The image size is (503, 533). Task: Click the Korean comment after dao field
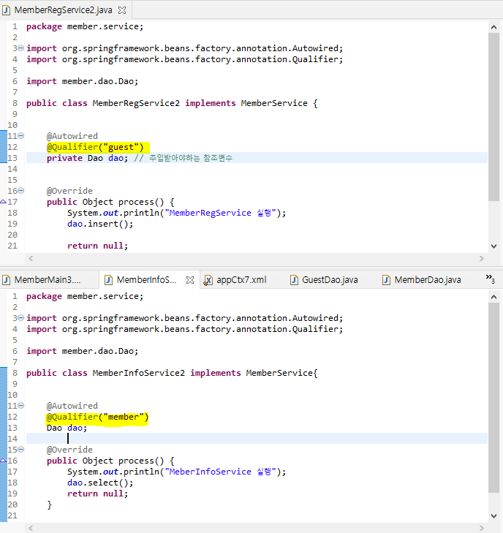click(x=184, y=158)
